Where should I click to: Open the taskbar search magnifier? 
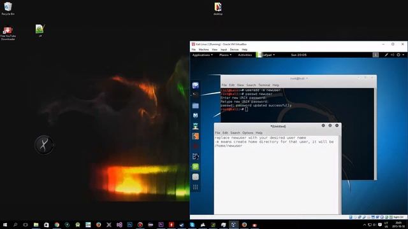pyautogui.click(x=15, y=225)
